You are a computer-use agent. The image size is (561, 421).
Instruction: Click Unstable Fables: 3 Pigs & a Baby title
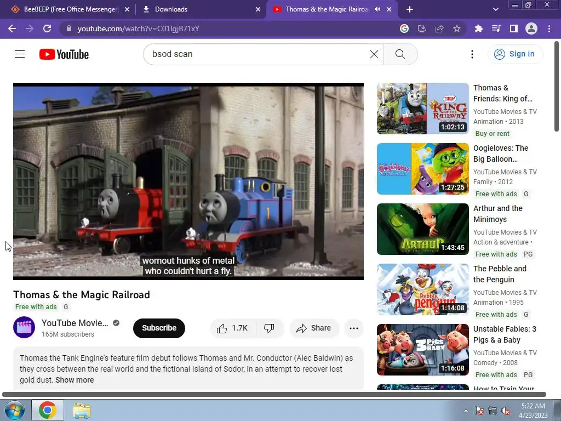click(505, 334)
